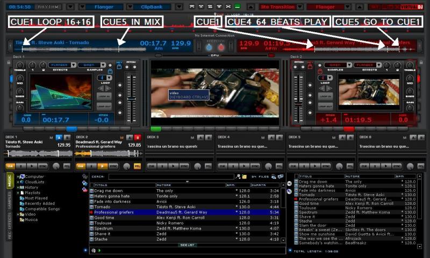Sort list by TITOLO column header
Viewport: 430px width, 258px height.
tap(125, 185)
